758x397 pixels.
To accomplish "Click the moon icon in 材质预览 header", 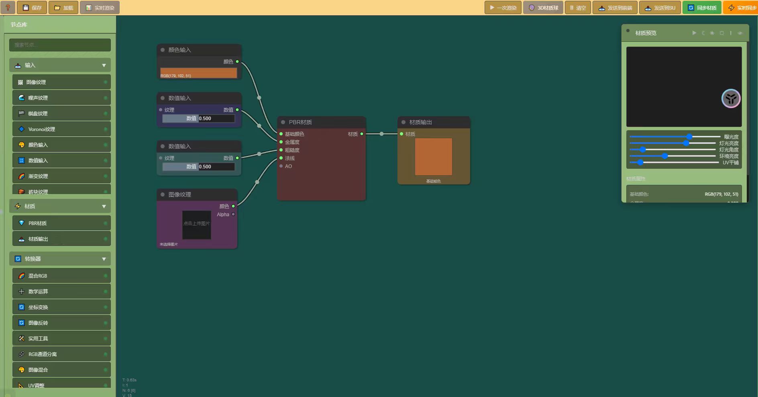I will click(703, 33).
